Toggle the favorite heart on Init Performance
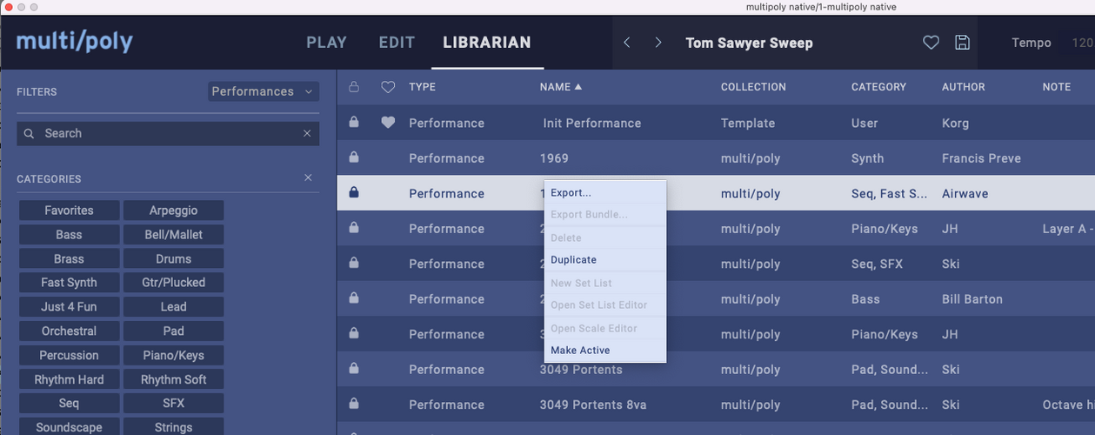The height and width of the screenshot is (435, 1095). click(x=389, y=123)
